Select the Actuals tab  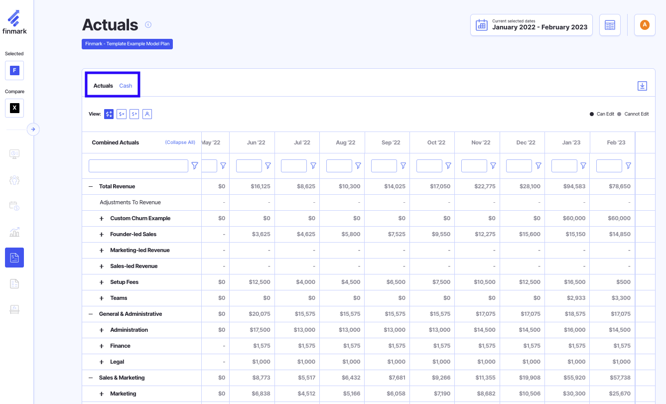pyautogui.click(x=103, y=86)
